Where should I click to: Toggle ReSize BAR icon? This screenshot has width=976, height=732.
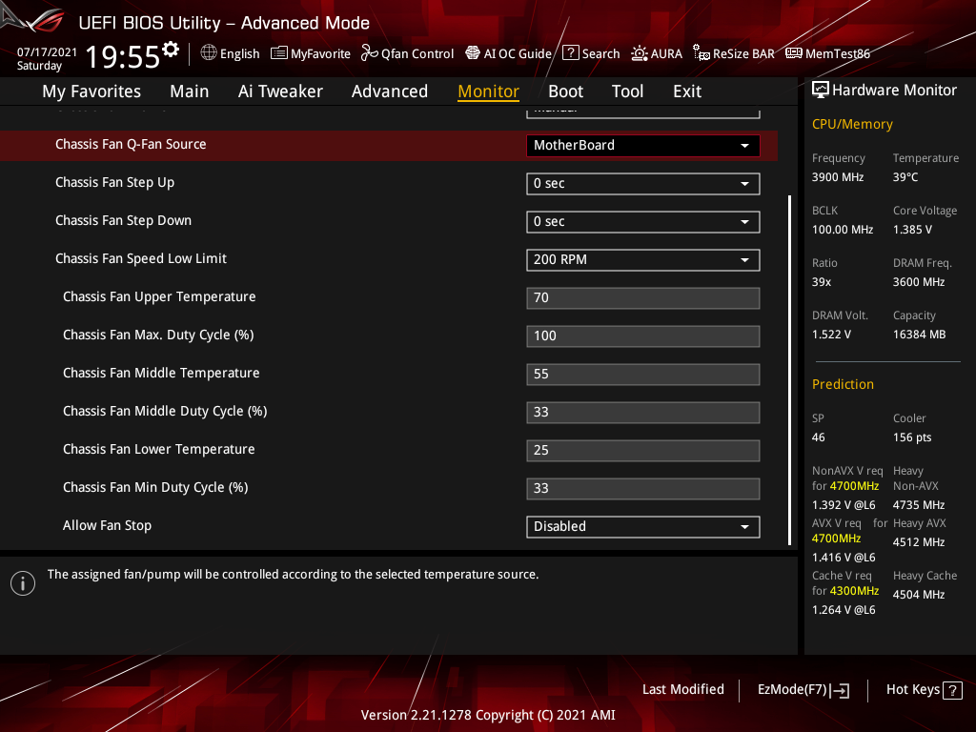701,53
